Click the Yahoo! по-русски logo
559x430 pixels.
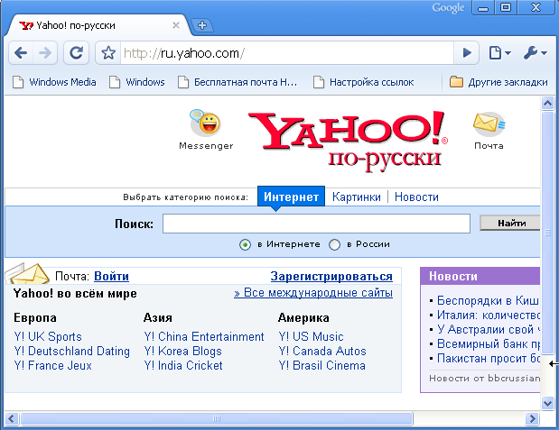(349, 141)
